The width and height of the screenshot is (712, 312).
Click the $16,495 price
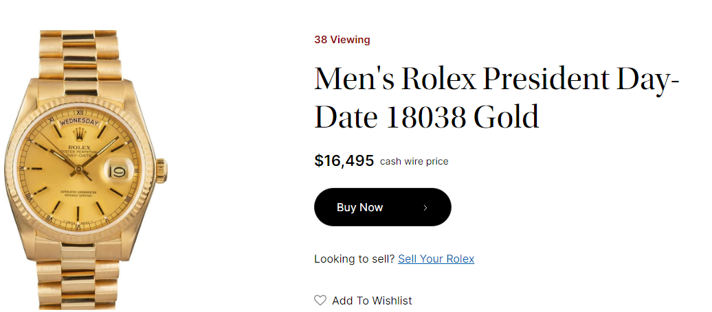[344, 161]
